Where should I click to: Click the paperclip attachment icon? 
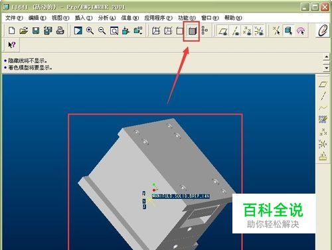(323, 31)
